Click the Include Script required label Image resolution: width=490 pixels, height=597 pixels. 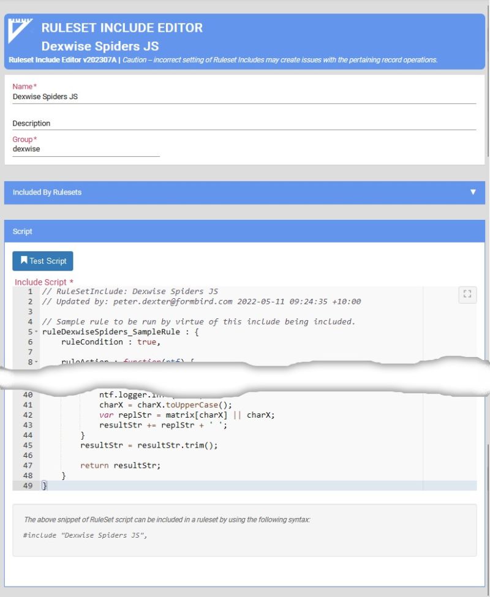tap(40, 282)
